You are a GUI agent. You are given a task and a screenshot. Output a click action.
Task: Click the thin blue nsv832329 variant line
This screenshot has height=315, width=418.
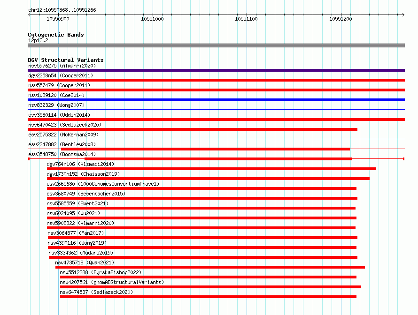pos(216,110)
